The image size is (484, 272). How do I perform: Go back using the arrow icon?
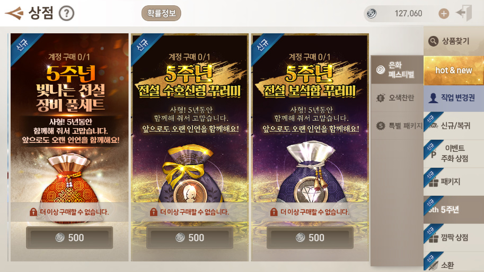click(14, 13)
